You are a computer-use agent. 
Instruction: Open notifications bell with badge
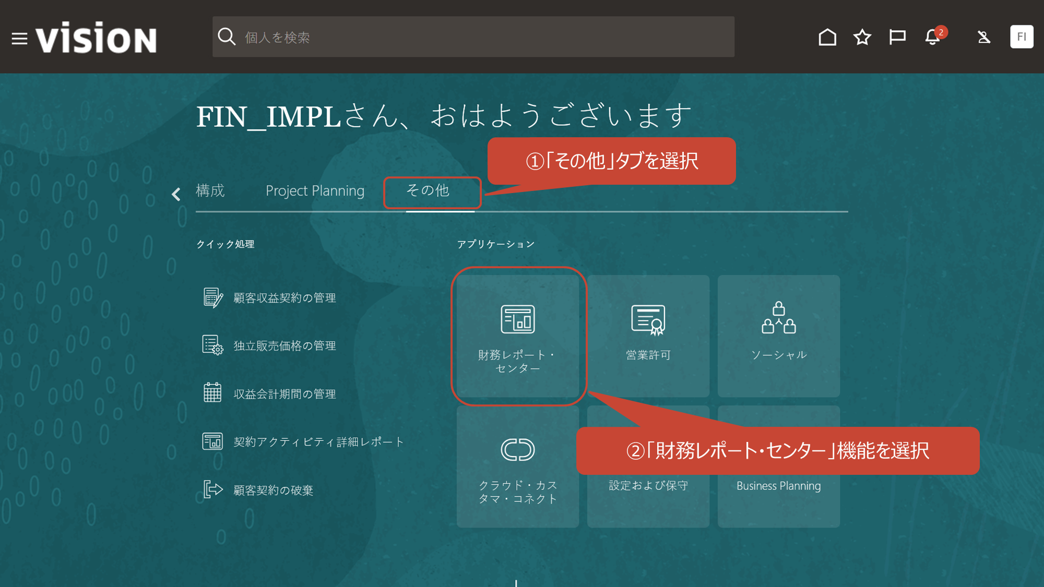point(933,37)
